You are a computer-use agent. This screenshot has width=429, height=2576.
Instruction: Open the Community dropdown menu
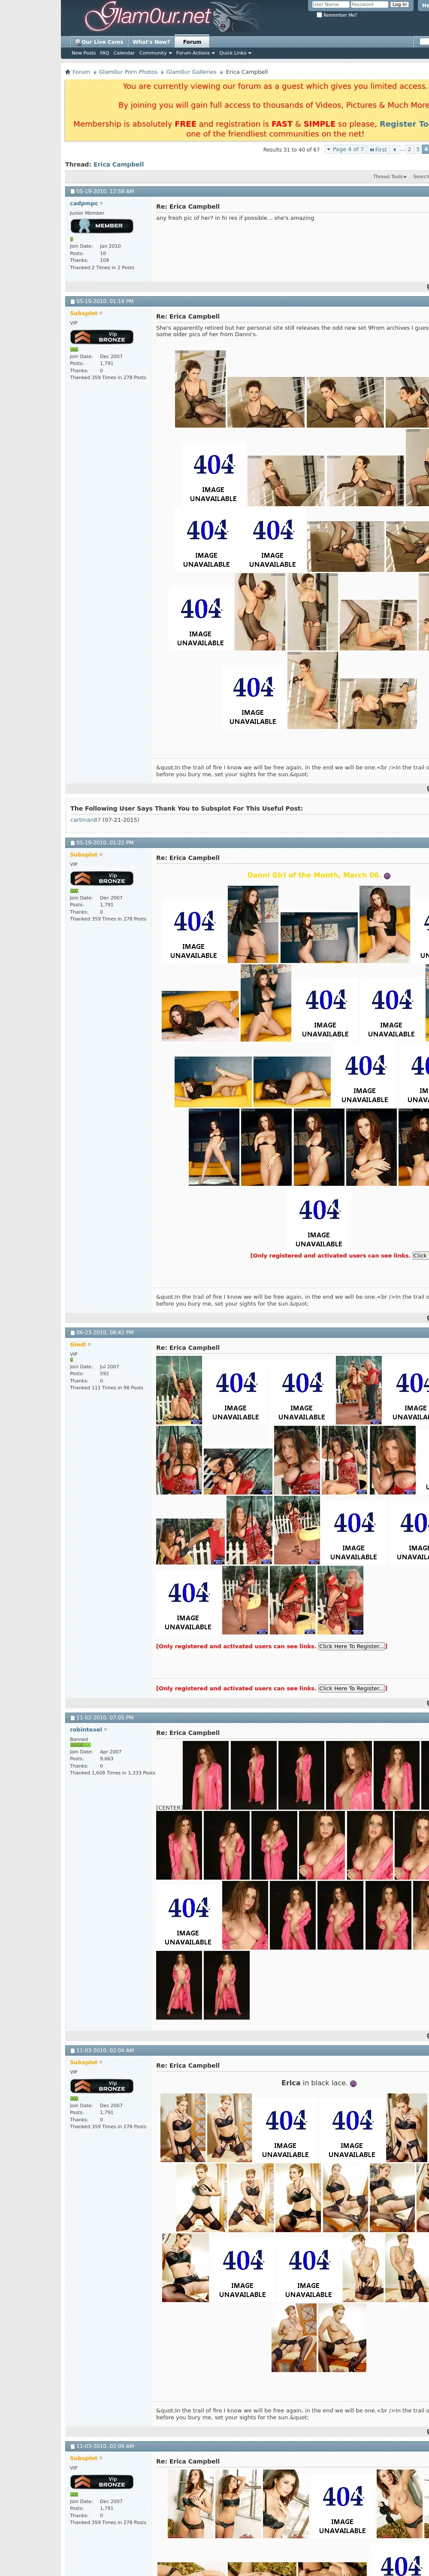coord(155,53)
